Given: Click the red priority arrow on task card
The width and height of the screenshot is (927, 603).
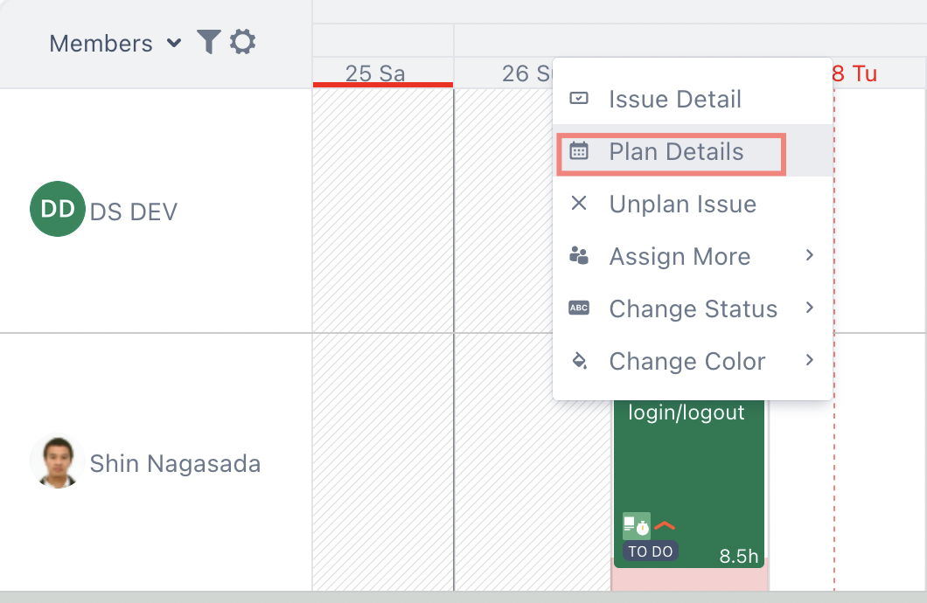Looking at the screenshot, I should click(665, 525).
